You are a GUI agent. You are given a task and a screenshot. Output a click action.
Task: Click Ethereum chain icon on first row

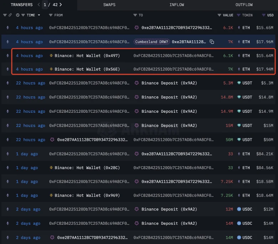[x=7, y=27]
